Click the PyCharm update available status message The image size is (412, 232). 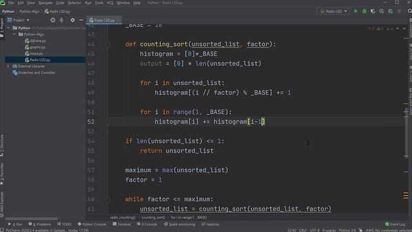47,230
